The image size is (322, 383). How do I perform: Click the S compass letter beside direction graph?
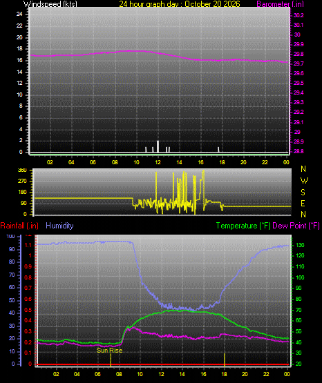click(x=303, y=193)
